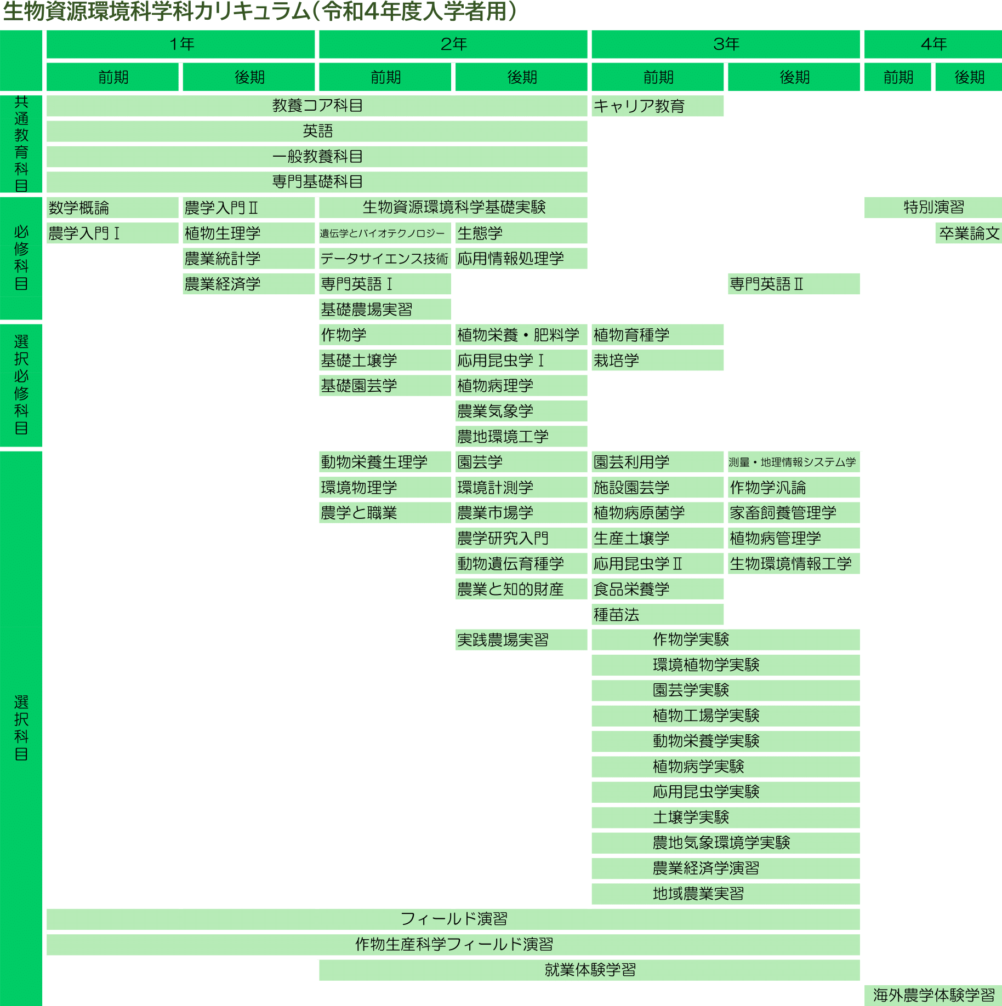Click the 農業と知的財産 cell
The image size is (1002, 1006).
(x=521, y=590)
